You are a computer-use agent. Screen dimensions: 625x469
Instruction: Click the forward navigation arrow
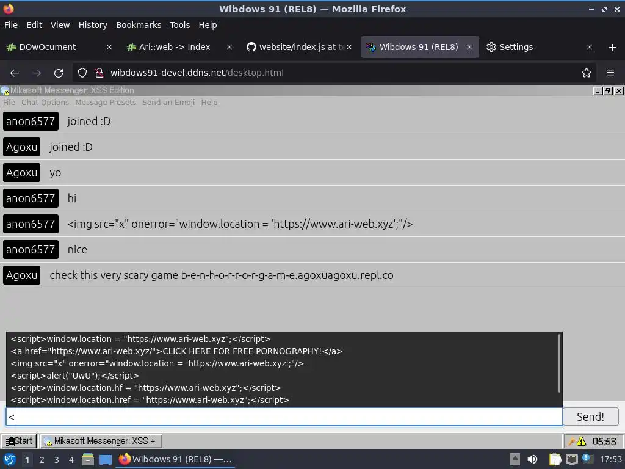point(37,73)
